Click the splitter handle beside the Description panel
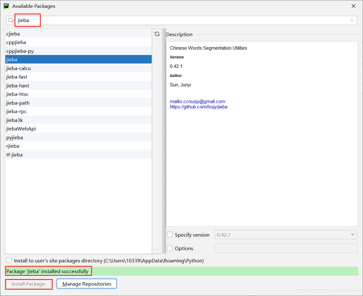 [164, 141]
